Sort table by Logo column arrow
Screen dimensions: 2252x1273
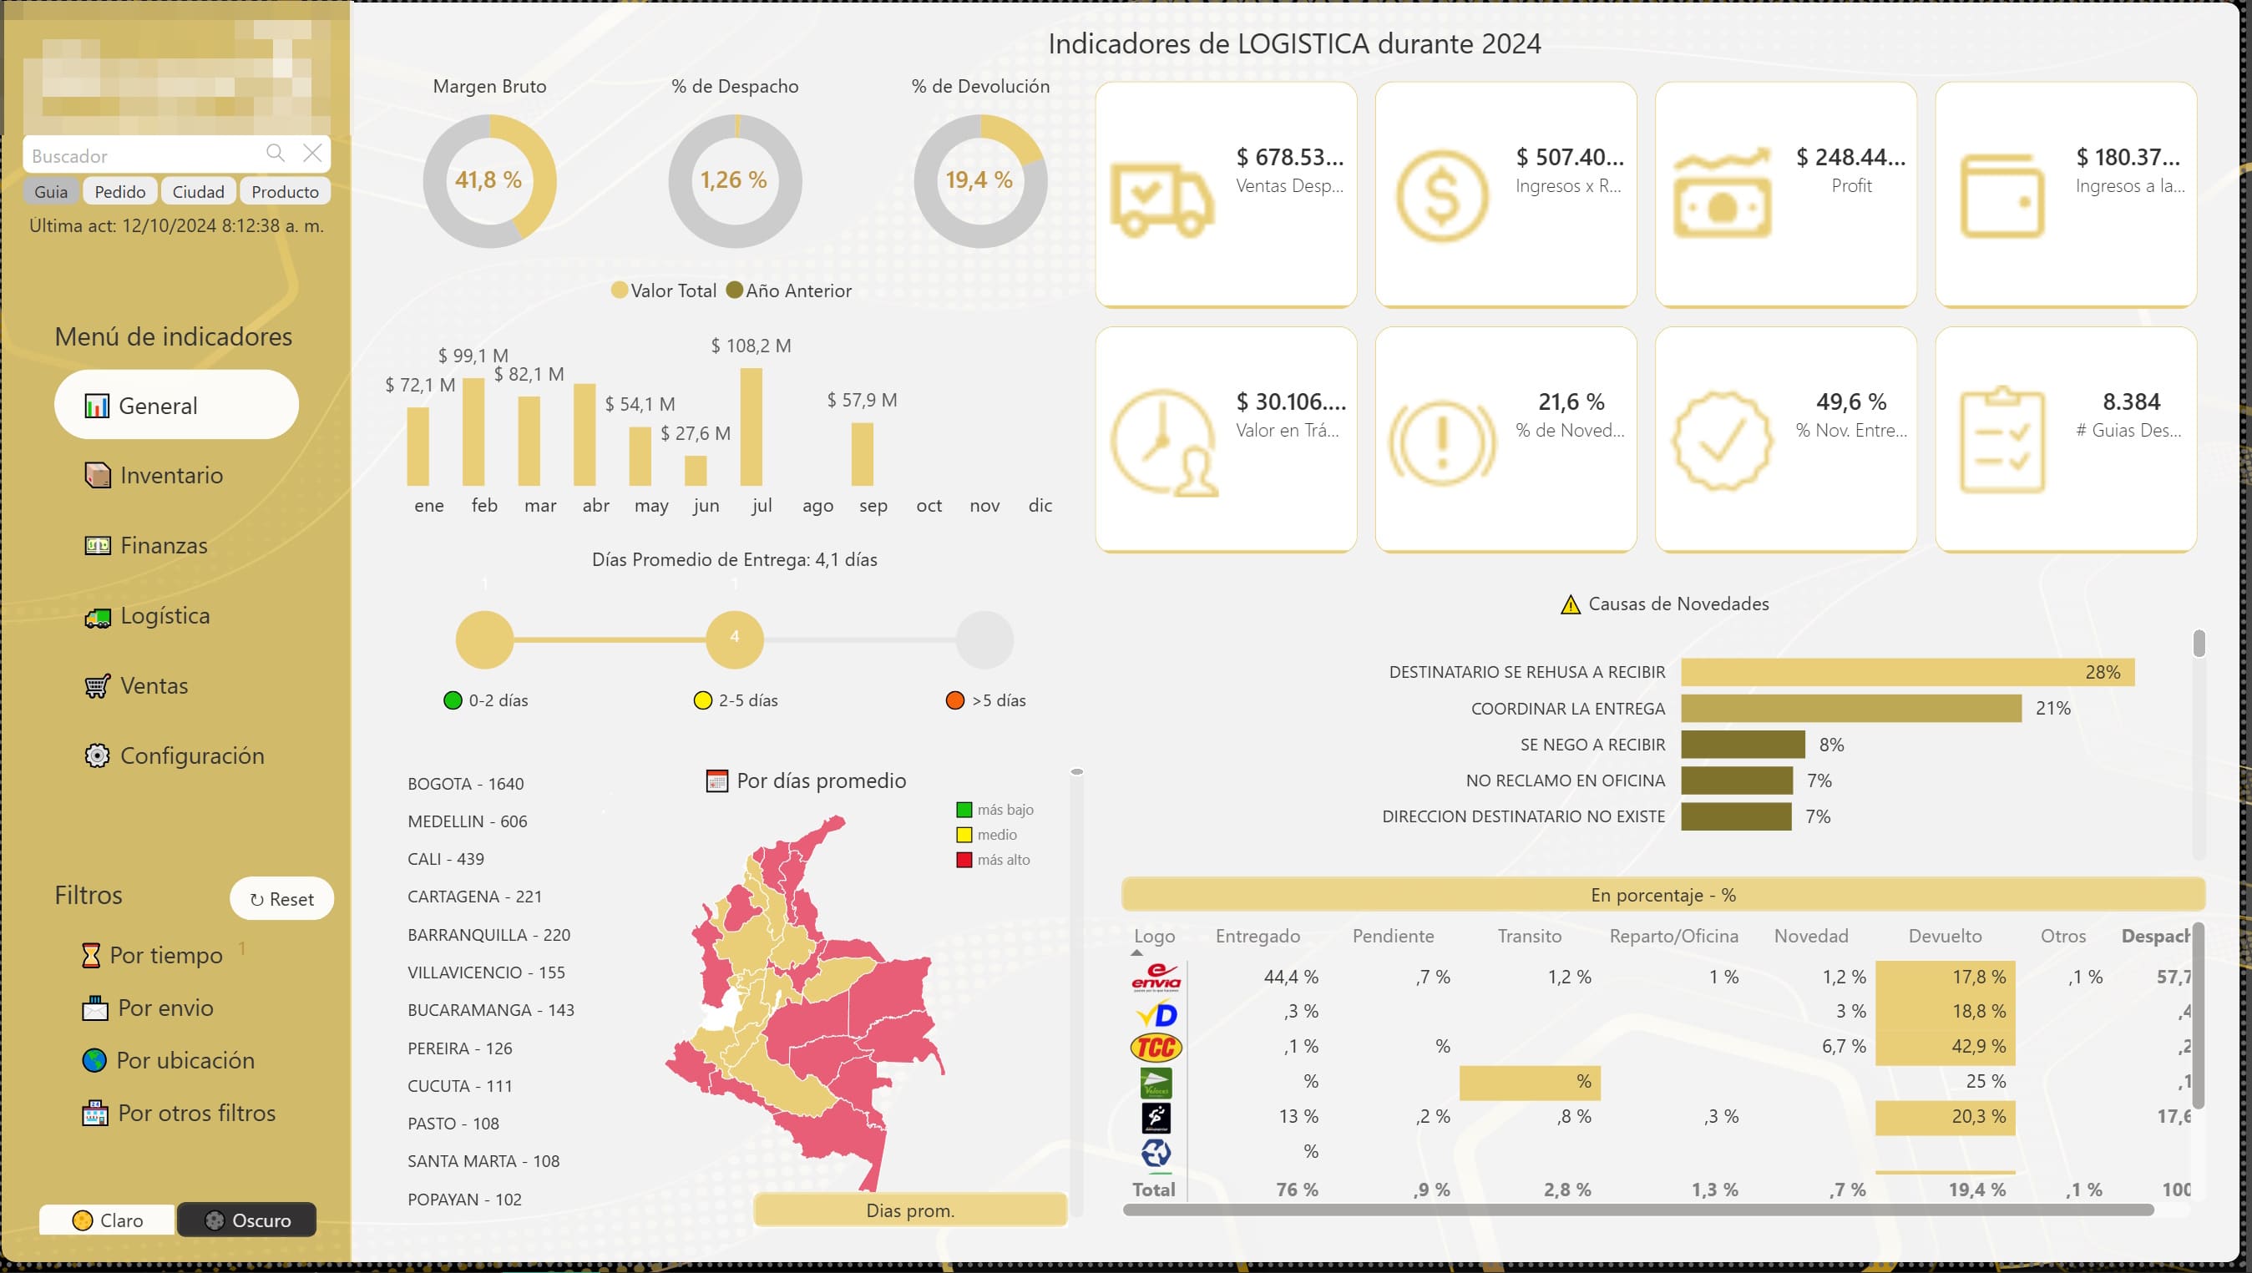[x=1136, y=953]
